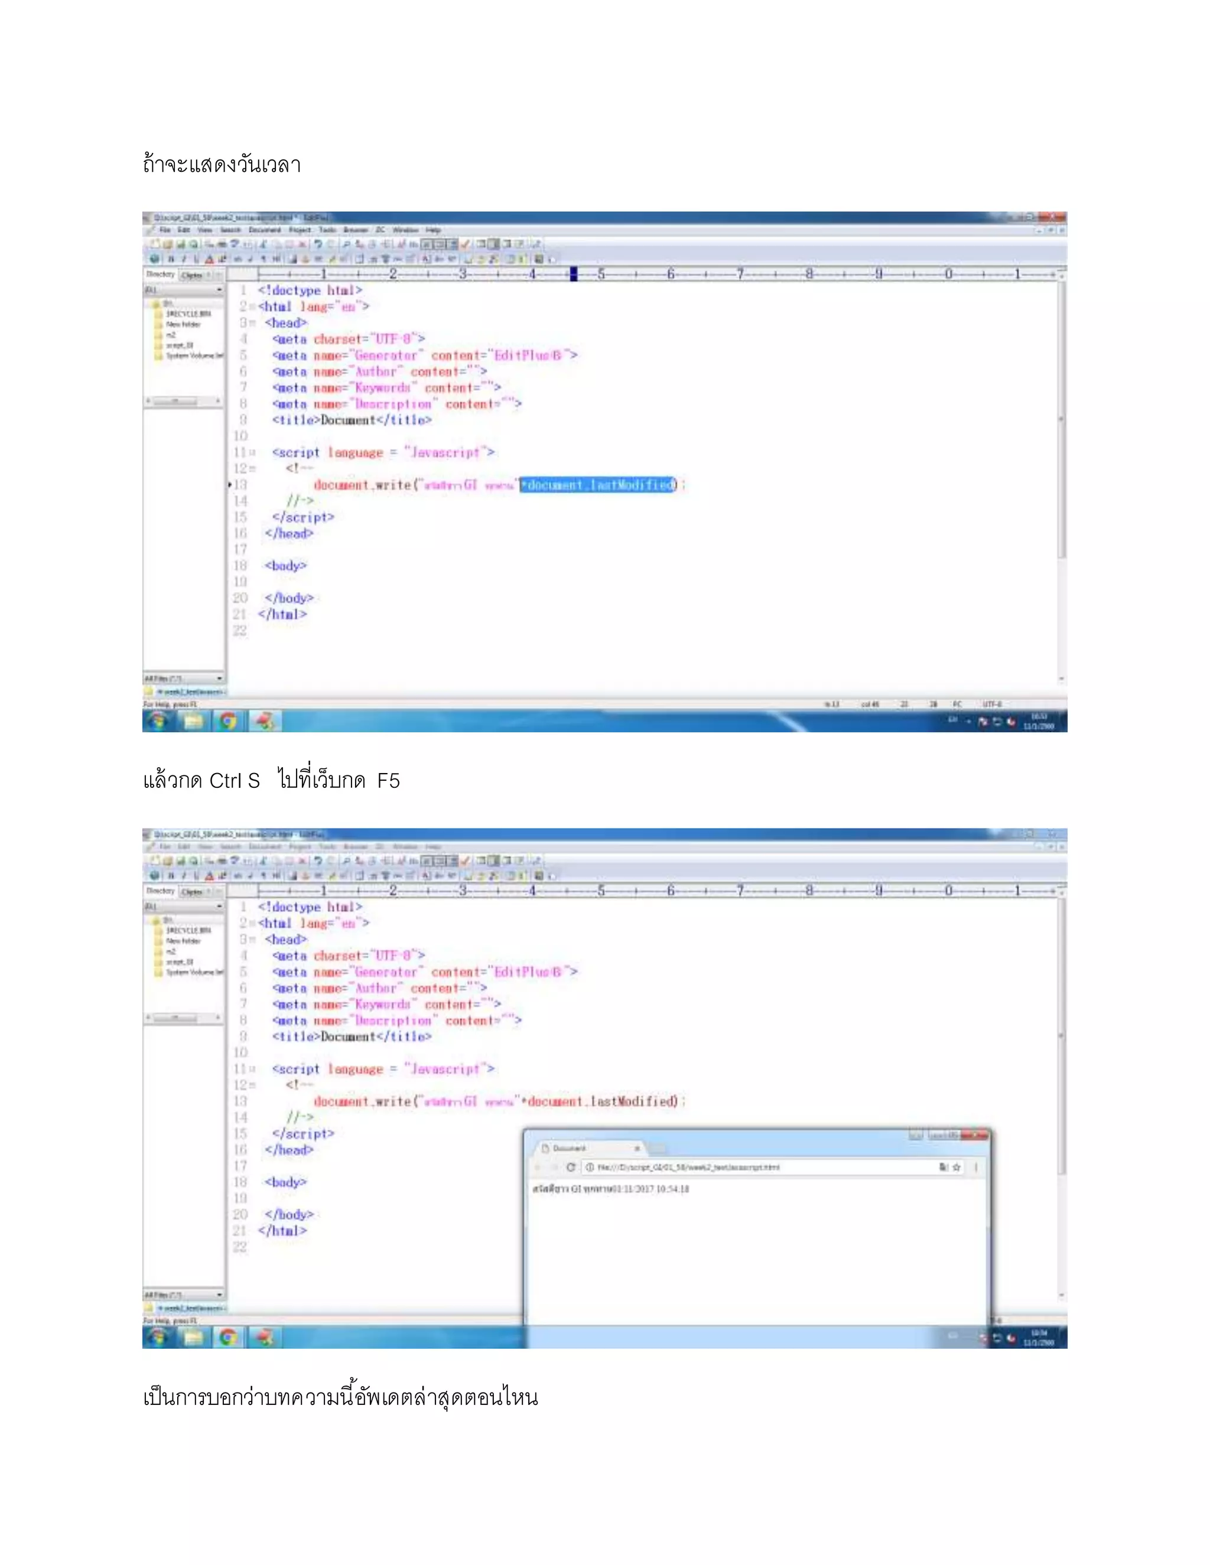The height and width of the screenshot is (1565, 1210).
Task: Open Tools menu in EditPlus screenshot with highlighted code
Action: pyautogui.click(x=327, y=230)
